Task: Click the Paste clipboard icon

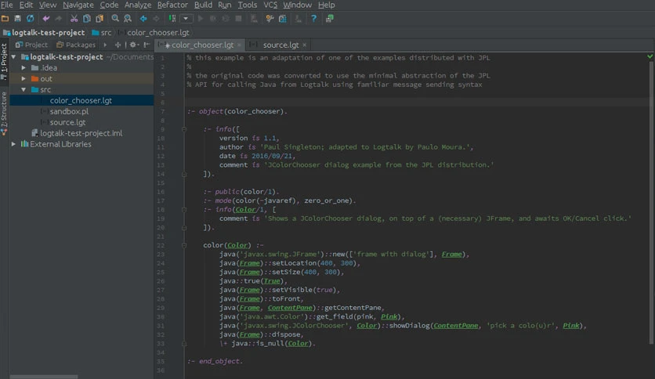Action: [x=100, y=18]
